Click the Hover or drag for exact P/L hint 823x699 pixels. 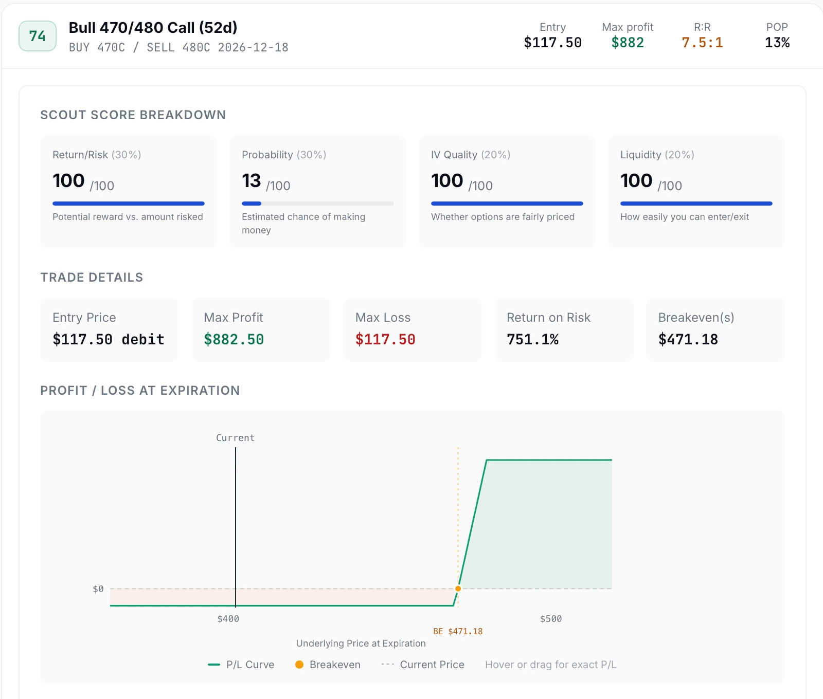point(551,665)
